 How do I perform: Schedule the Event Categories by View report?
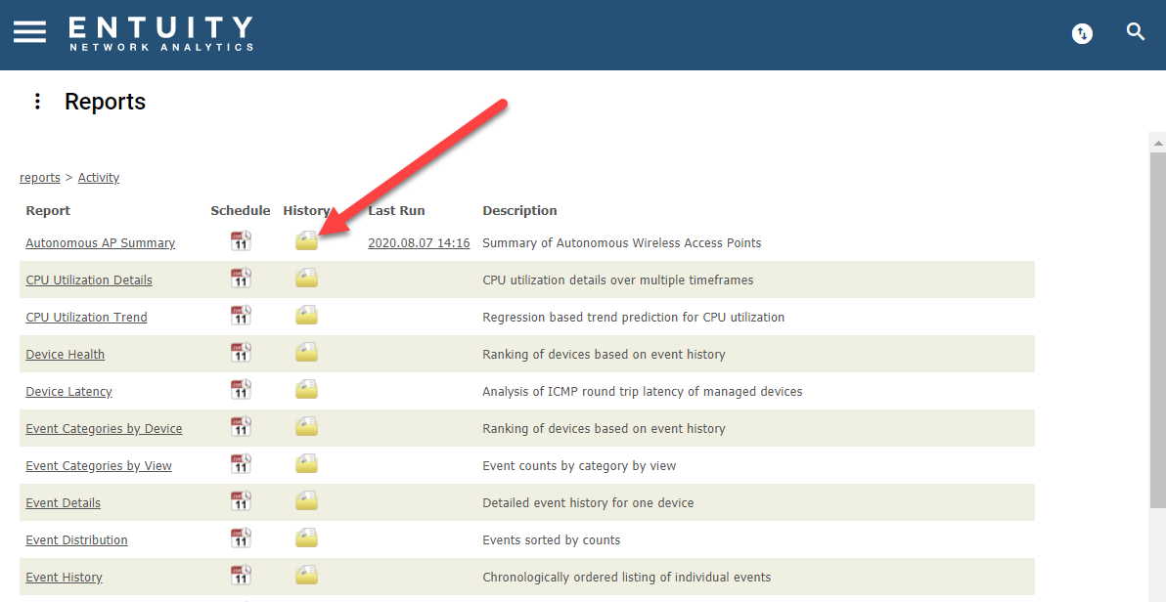pos(241,464)
